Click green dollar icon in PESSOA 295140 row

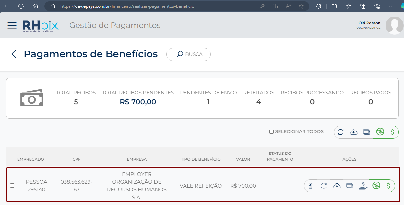pyautogui.click(x=388, y=186)
